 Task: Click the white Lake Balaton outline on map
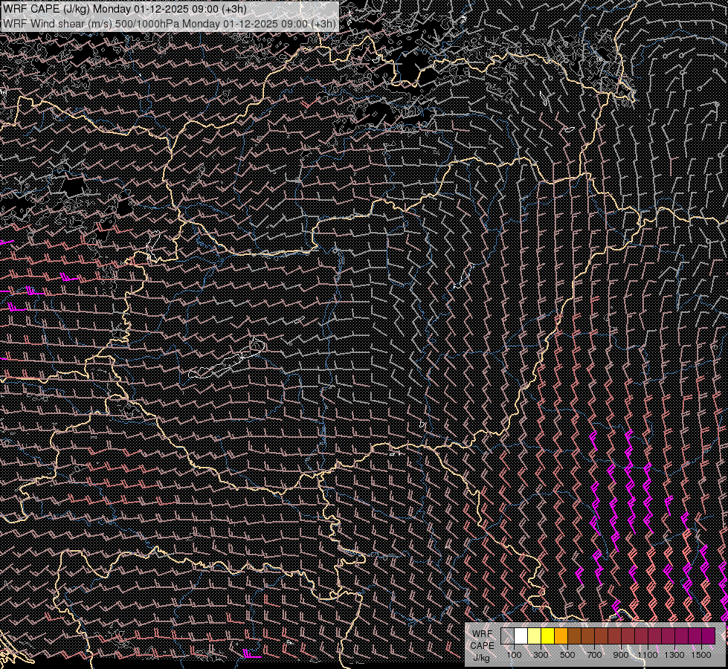tap(227, 359)
